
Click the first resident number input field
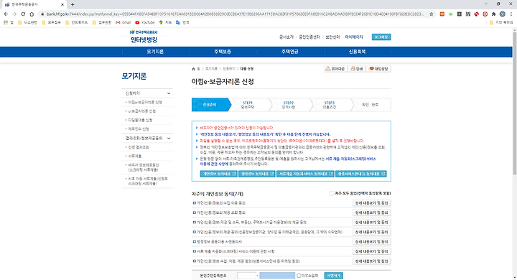coord(246,276)
